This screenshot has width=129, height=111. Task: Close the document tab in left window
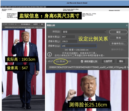point(3,27)
